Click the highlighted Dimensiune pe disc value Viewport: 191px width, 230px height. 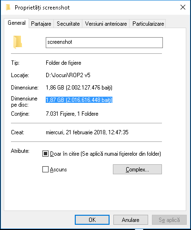(79, 100)
